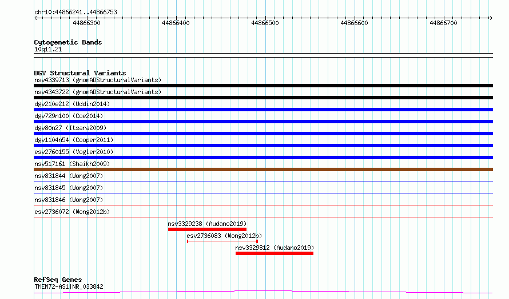Click ruler position 44866400
Screen dimensions: 509x299
pyautogui.click(x=176, y=23)
